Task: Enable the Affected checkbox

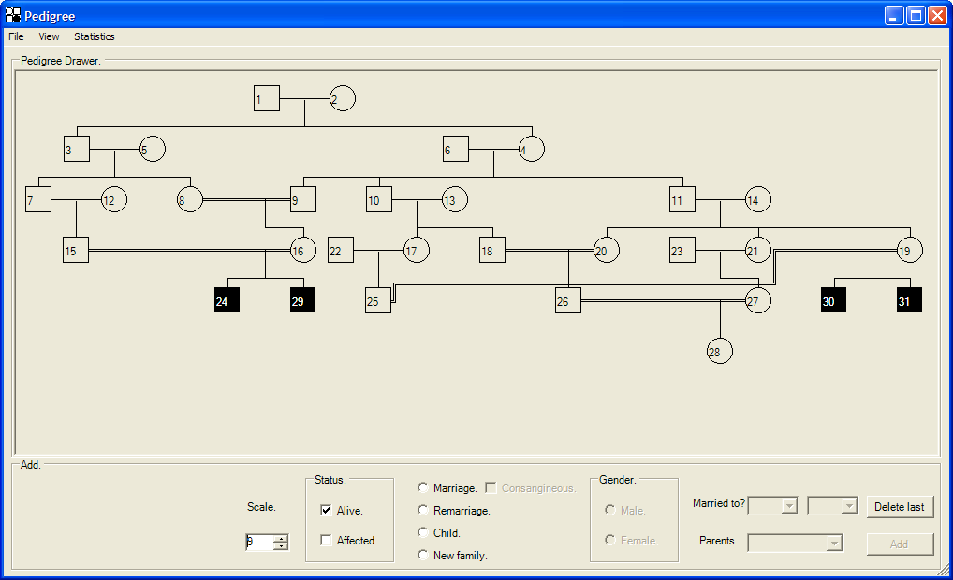Action: pos(326,540)
